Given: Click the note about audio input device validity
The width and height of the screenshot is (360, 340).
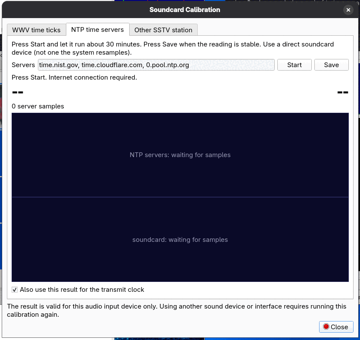Looking at the screenshot, I should [x=177, y=310].
